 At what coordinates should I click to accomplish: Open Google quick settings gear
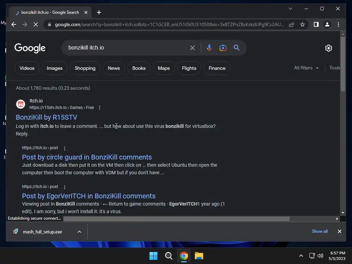coord(328,48)
